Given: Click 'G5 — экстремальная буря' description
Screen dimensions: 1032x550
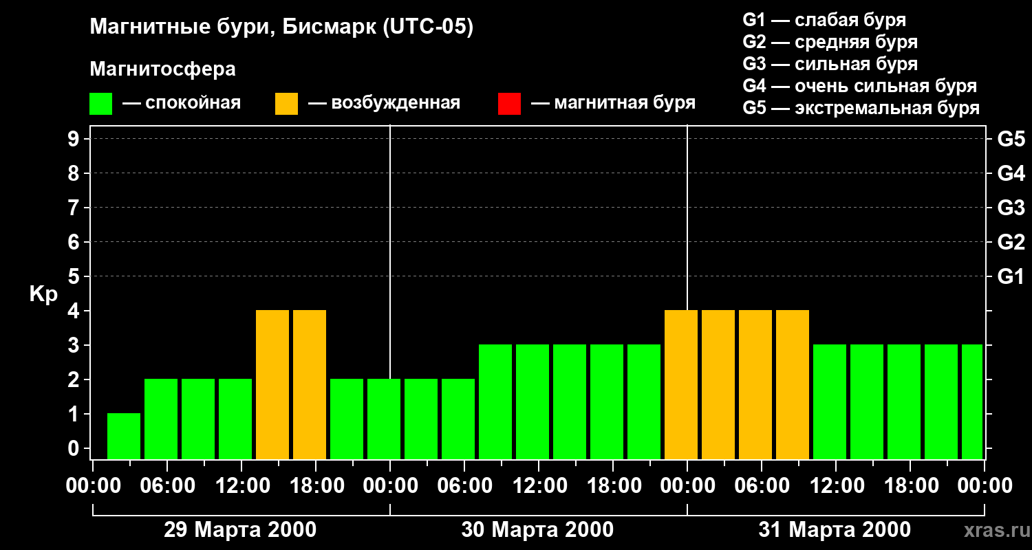Looking at the screenshot, I should pos(861,108).
